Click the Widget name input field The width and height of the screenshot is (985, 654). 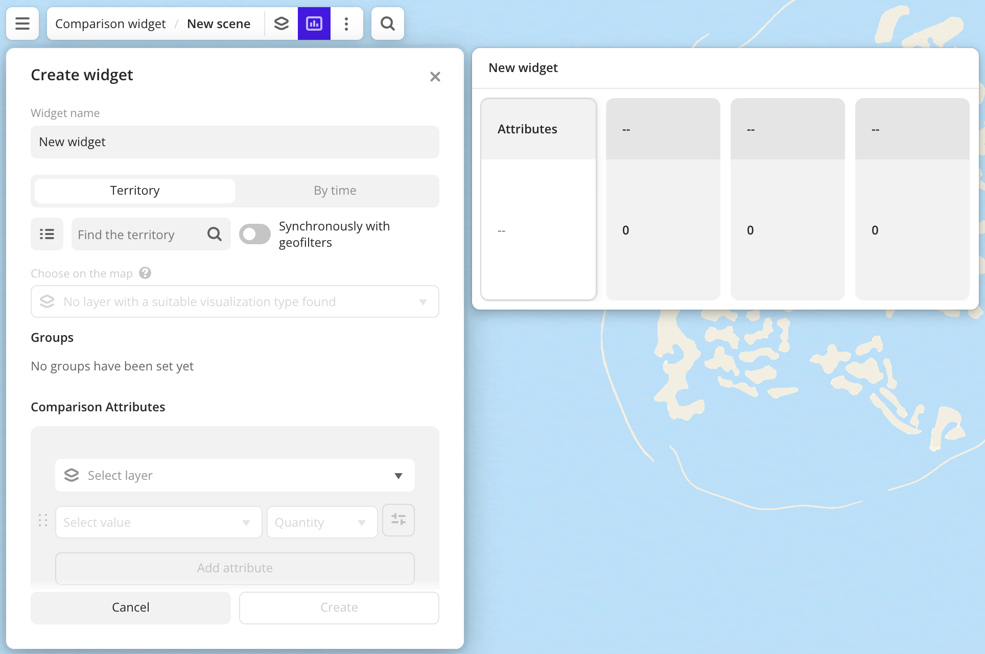pyautogui.click(x=235, y=142)
